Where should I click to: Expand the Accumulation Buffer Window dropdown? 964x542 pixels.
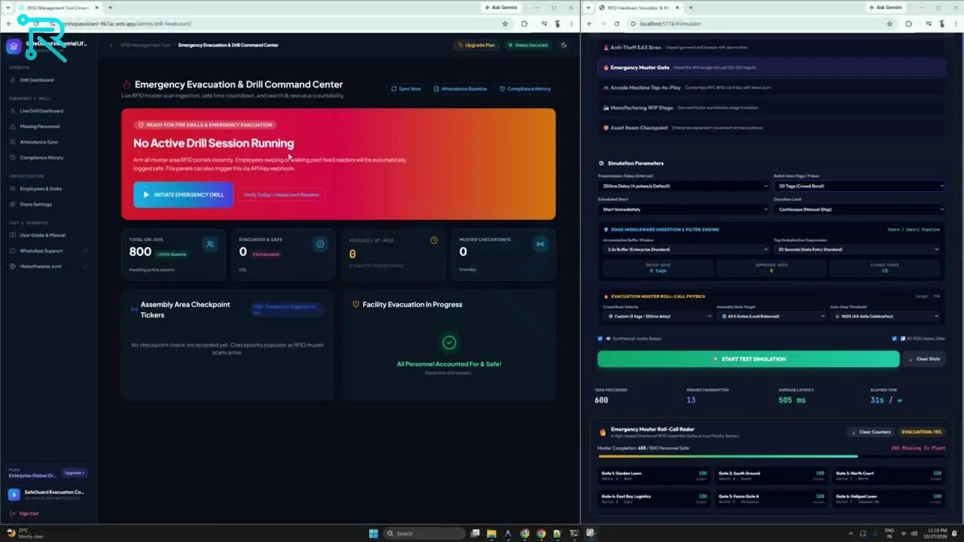click(x=685, y=249)
